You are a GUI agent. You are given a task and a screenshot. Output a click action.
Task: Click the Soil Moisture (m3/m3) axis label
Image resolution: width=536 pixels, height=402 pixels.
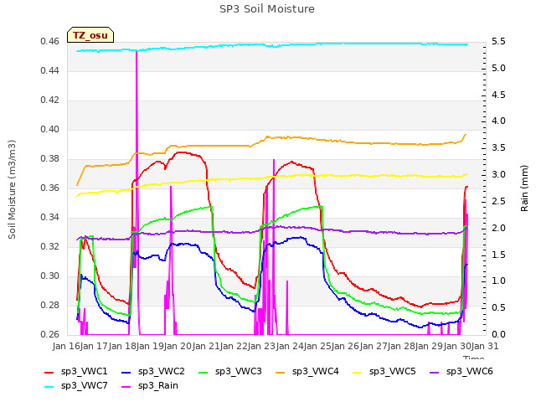click(12, 189)
